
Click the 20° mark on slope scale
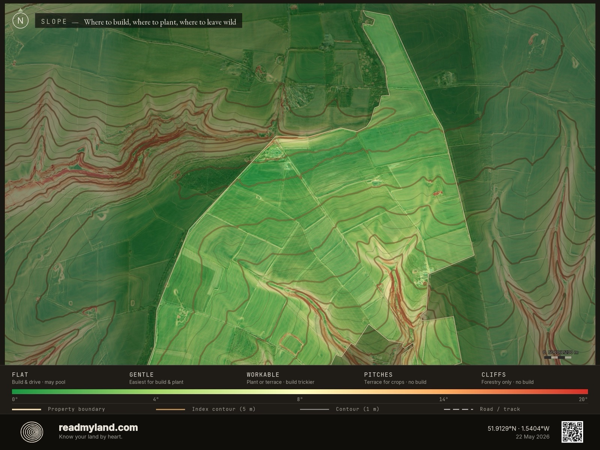pyautogui.click(x=583, y=399)
